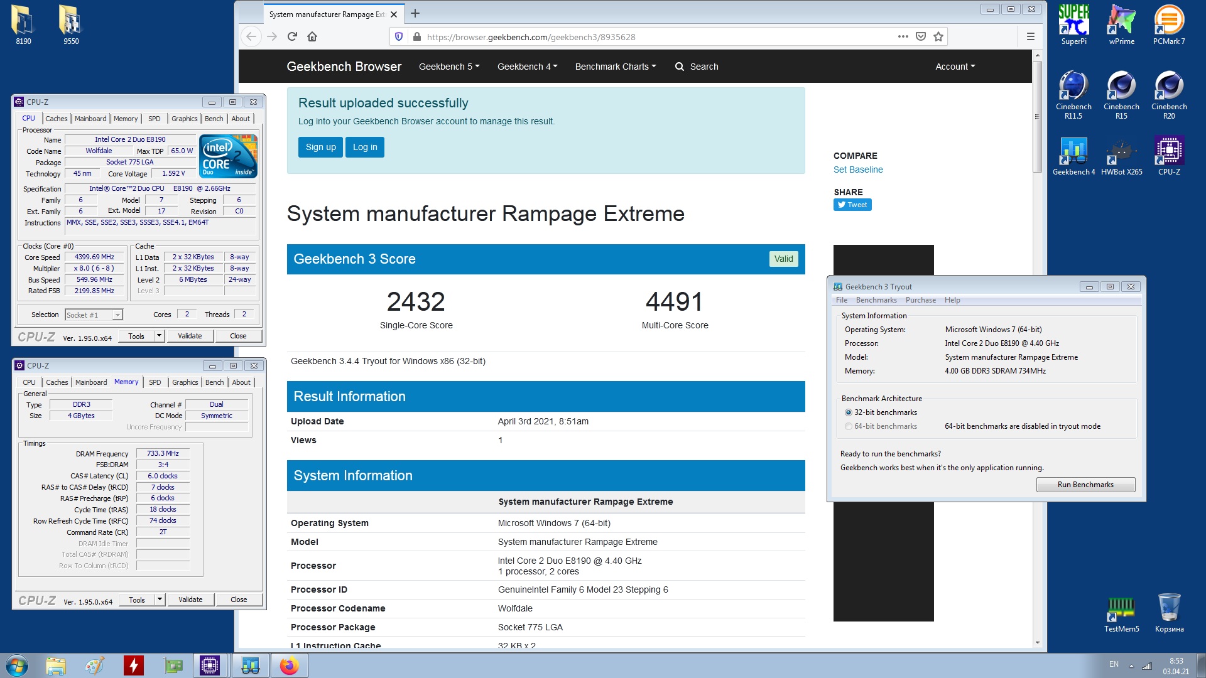
Task: Open the CPU-Z desktop shortcut
Action: tap(1169, 156)
